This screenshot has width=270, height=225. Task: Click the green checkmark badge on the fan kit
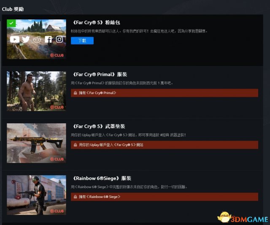coord(11,23)
